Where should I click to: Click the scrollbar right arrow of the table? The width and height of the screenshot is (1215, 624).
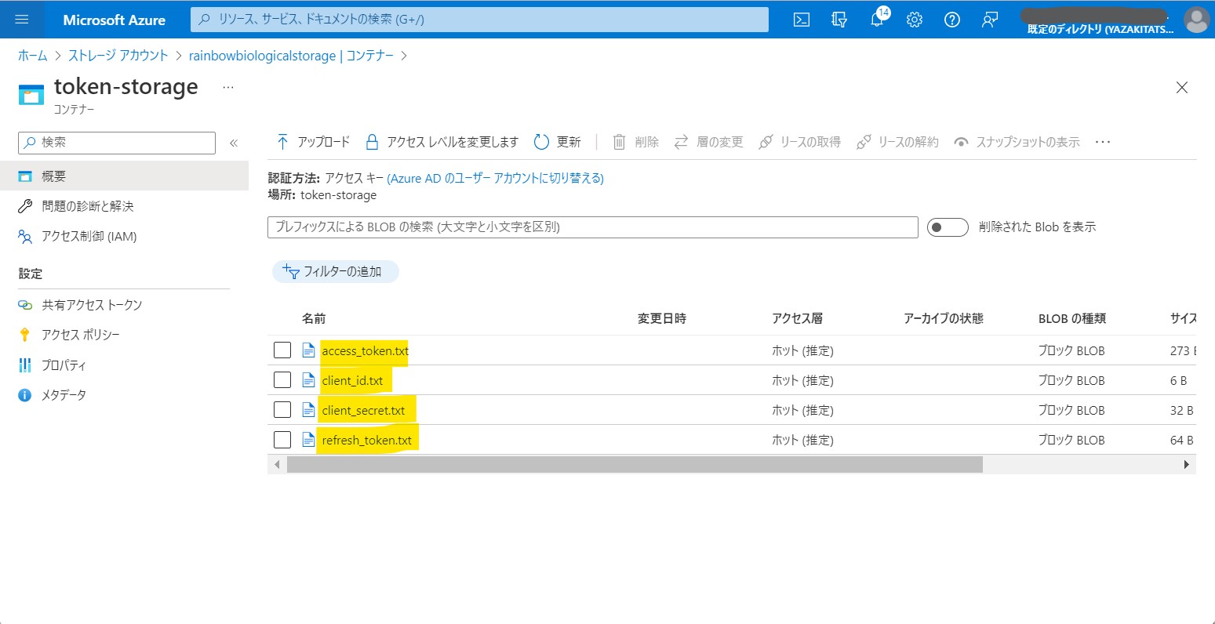pyautogui.click(x=1187, y=464)
